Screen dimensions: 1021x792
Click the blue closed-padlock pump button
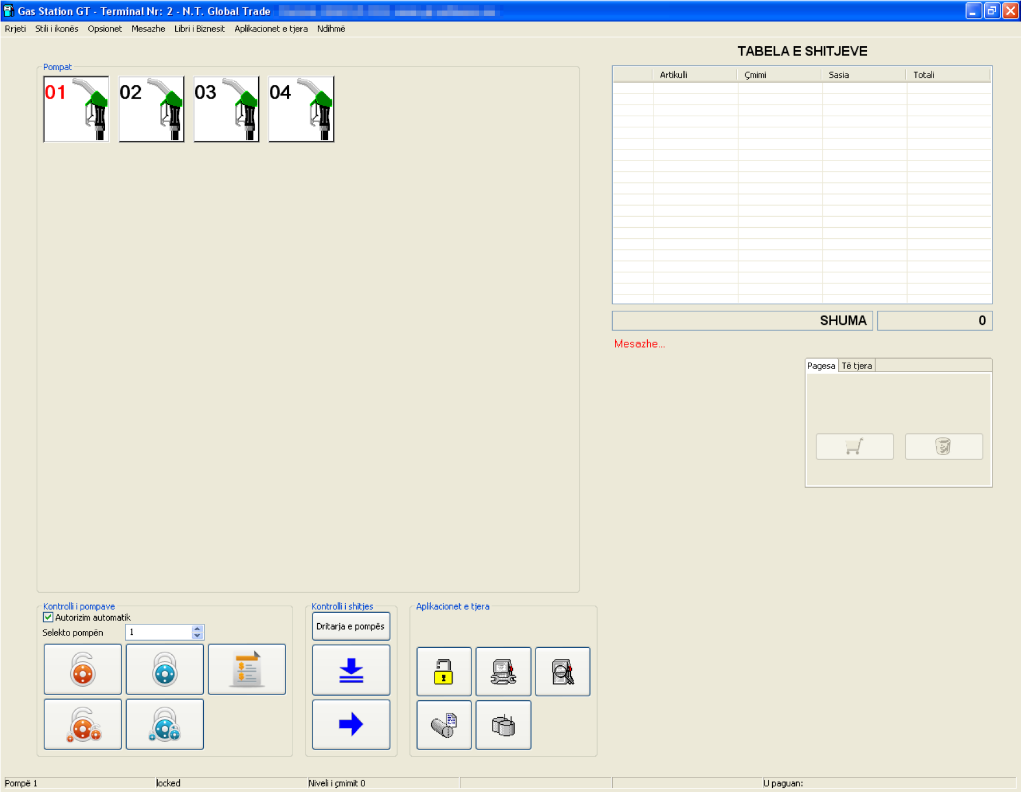click(165, 669)
